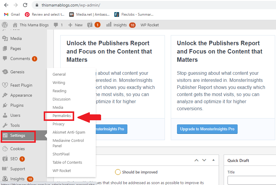Image resolution: width=276 pixels, height=185 pixels.
Task: Open Table of Contents settings
Action: [x=67, y=162]
